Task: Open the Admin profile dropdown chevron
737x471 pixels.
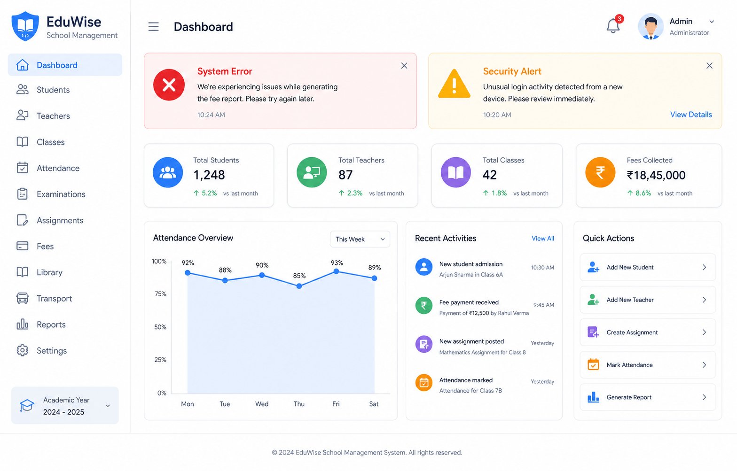Action: (x=712, y=22)
